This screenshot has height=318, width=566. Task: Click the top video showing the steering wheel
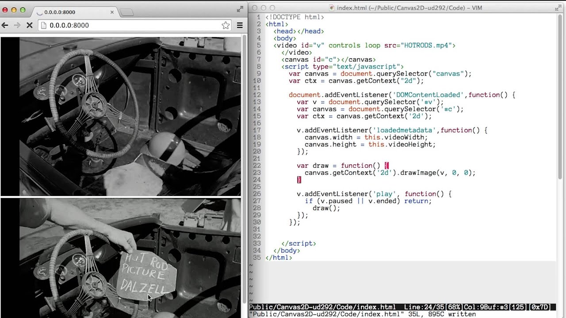121,116
